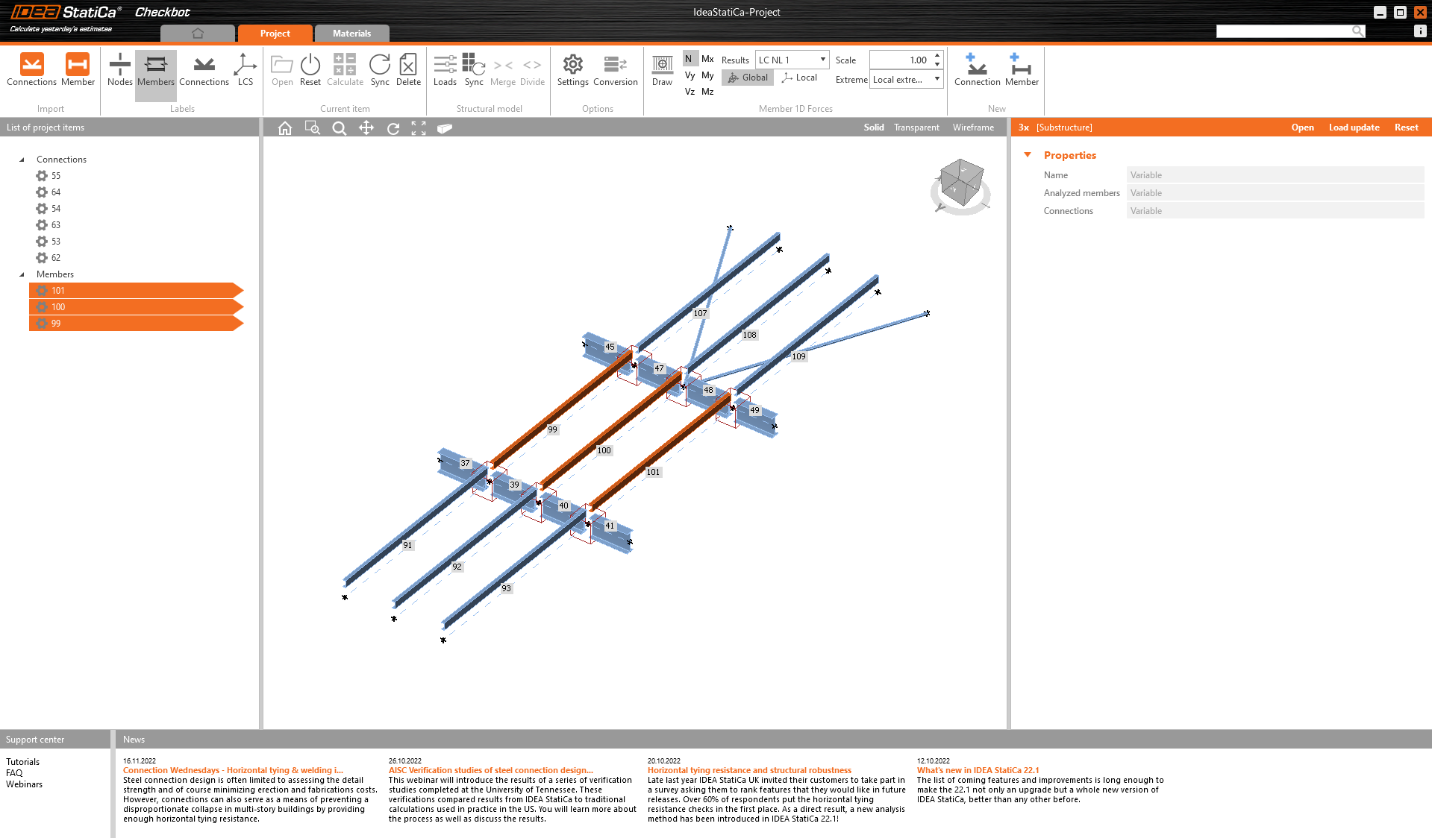Click the Divide members icon
The height and width of the screenshot is (838, 1432).
click(x=532, y=66)
